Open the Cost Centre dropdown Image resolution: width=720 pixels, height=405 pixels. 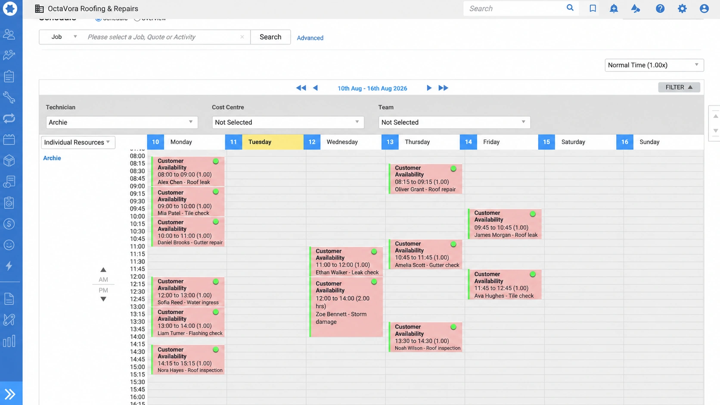[x=288, y=122]
